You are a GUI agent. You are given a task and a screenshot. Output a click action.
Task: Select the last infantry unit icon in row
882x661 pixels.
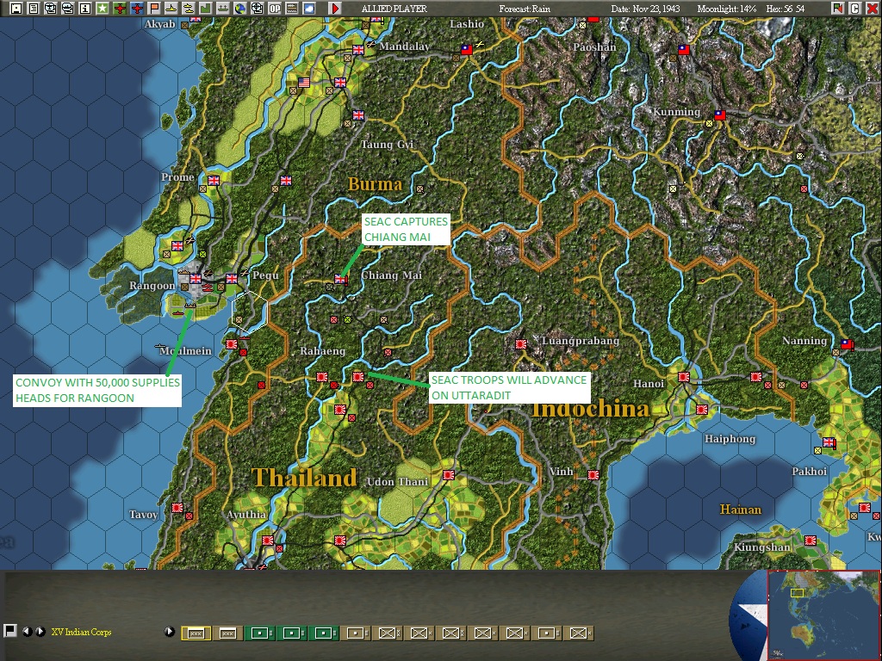579,633
